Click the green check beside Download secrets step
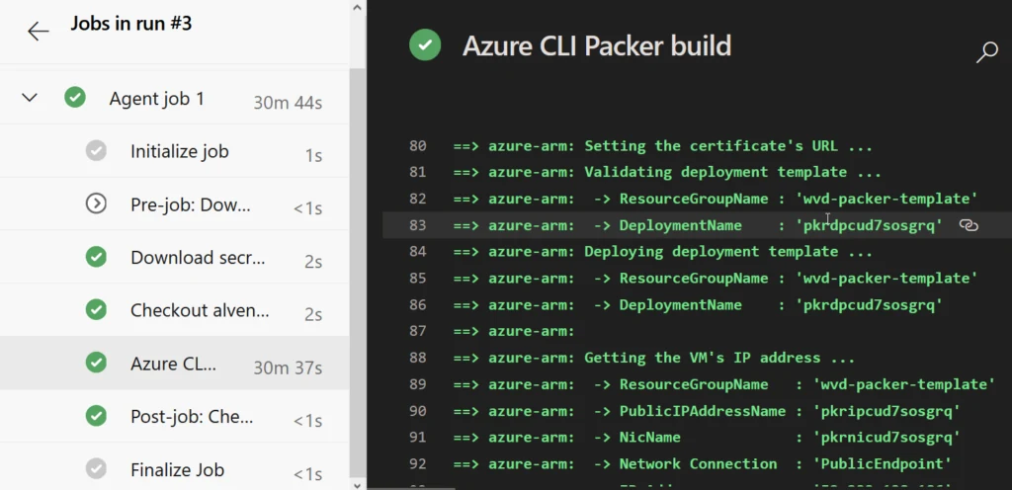 (x=96, y=257)
